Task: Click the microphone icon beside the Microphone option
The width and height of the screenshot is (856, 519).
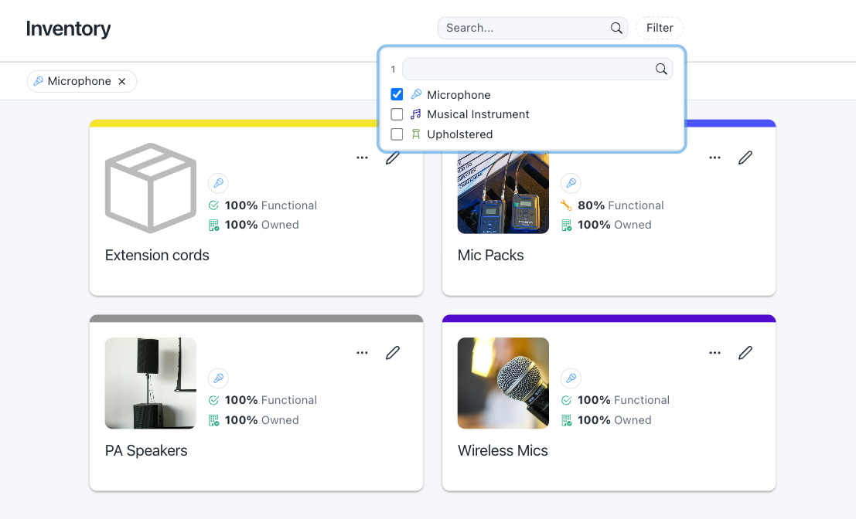Action: pyautogui.click(x=416, y=94)
